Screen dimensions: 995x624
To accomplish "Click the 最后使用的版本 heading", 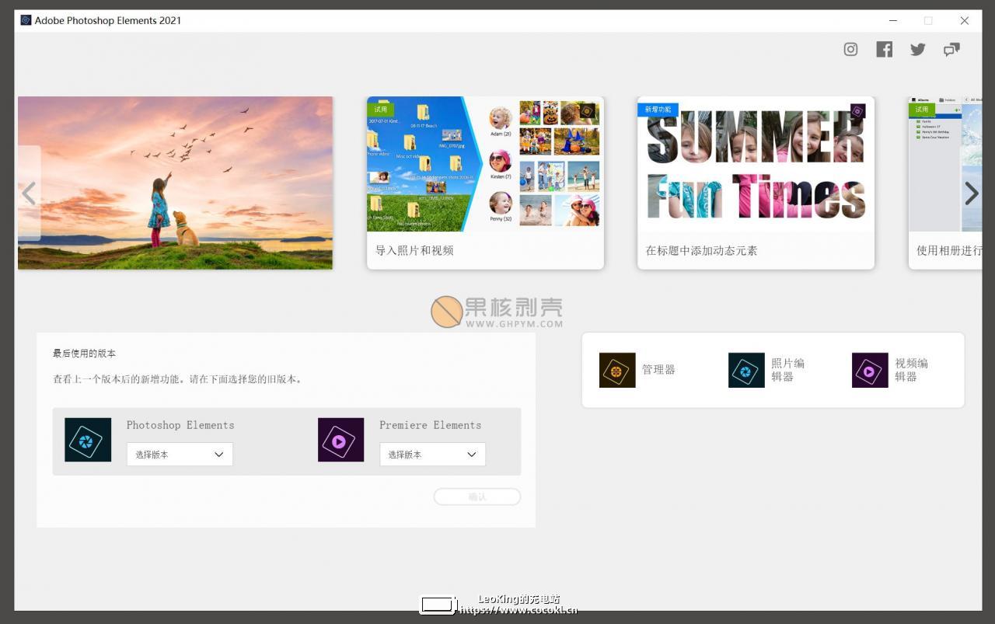I will point(84,354).
